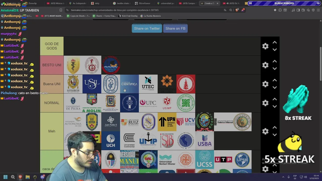Click the microphone icon in system tray

click(289, 177)
